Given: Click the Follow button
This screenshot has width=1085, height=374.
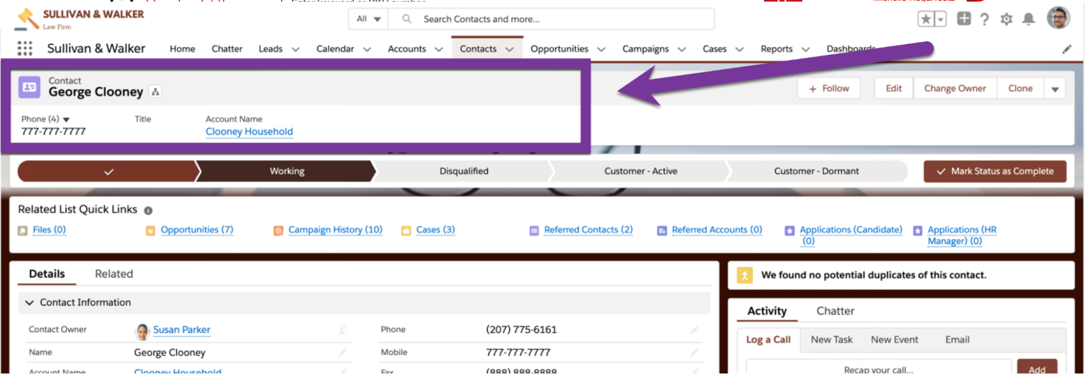Looking at the screenshot, I should click(829, 88).
